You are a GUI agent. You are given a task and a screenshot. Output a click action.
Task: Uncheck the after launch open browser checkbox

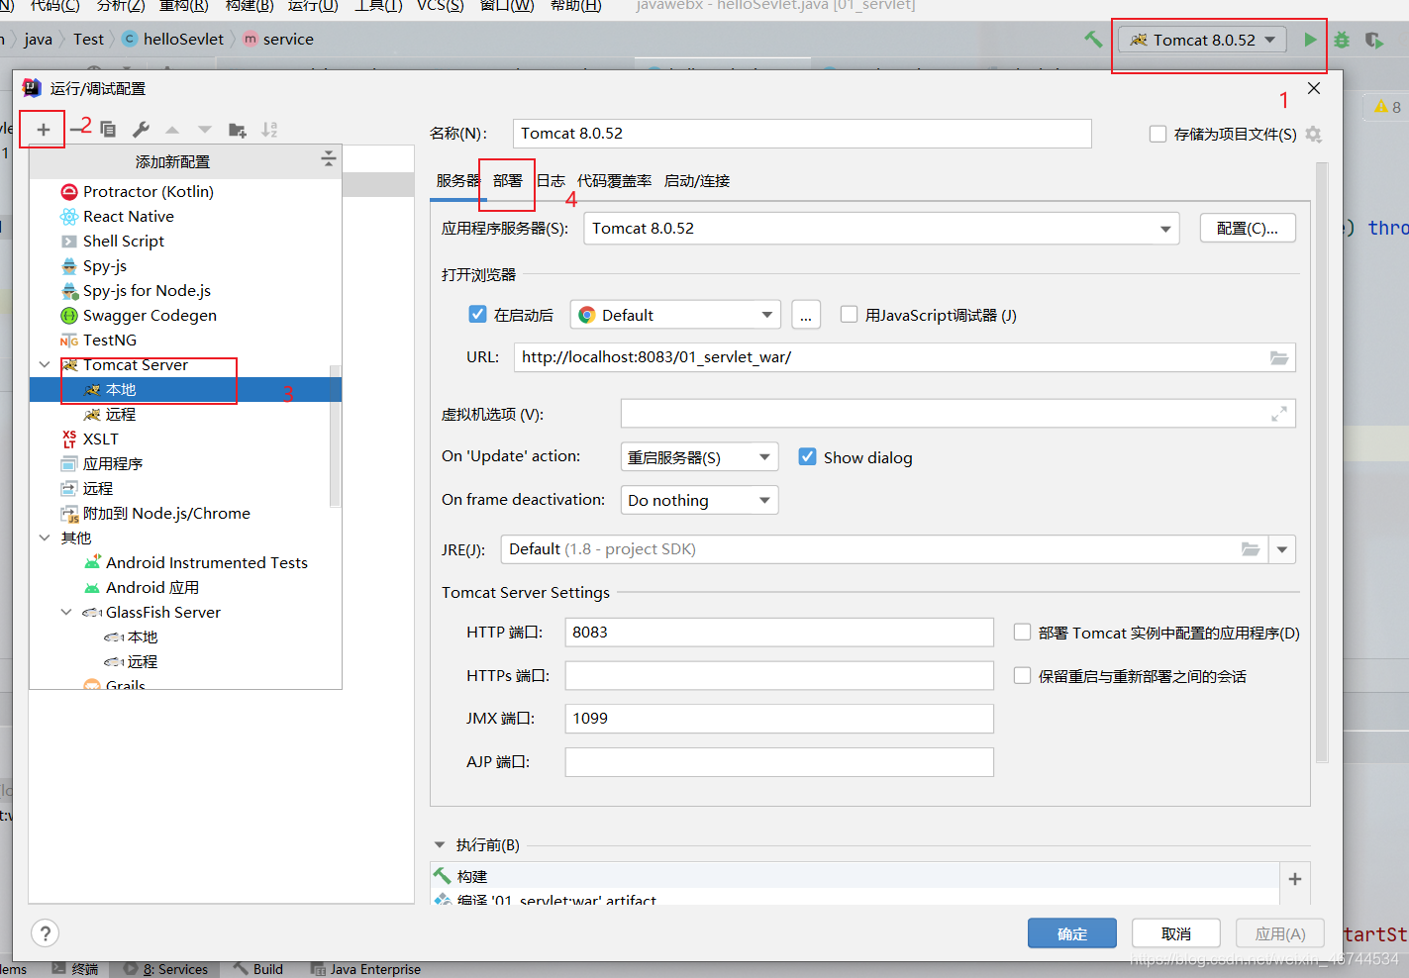(477, 314)
